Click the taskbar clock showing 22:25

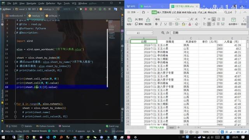[235, 137]
